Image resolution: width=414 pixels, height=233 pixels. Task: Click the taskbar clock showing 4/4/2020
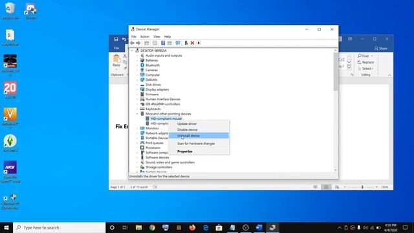pyautogui.click(x=391, y=227)
